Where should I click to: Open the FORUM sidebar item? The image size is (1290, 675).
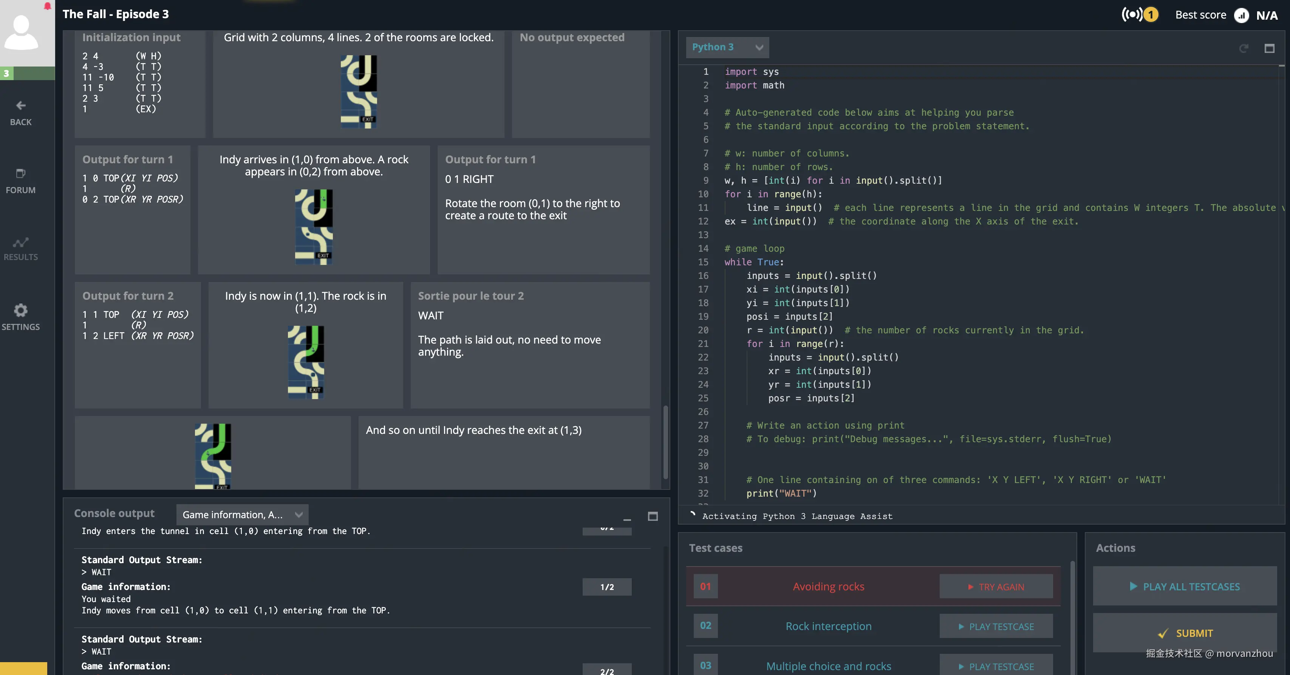[x=20, y=181]
